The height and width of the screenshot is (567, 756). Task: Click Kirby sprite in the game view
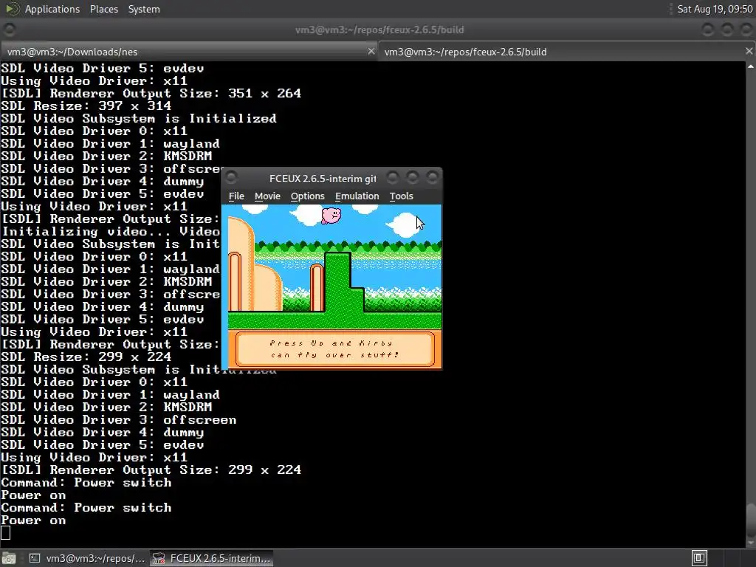point(331,215)
